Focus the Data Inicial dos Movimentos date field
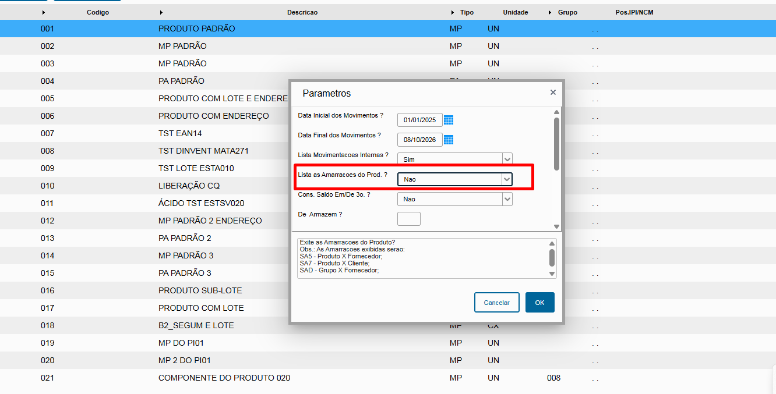The image size is (776, 394). (x=420, y=120)
